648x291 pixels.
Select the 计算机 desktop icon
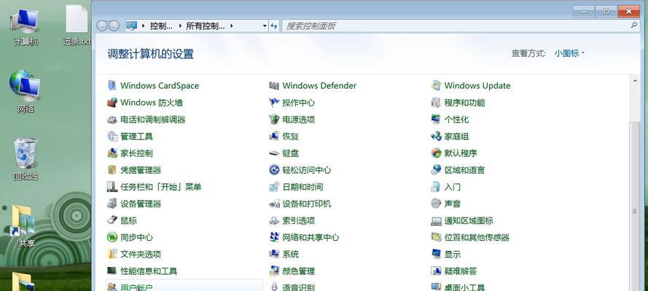pyautogui.click(x=26, y=27)
